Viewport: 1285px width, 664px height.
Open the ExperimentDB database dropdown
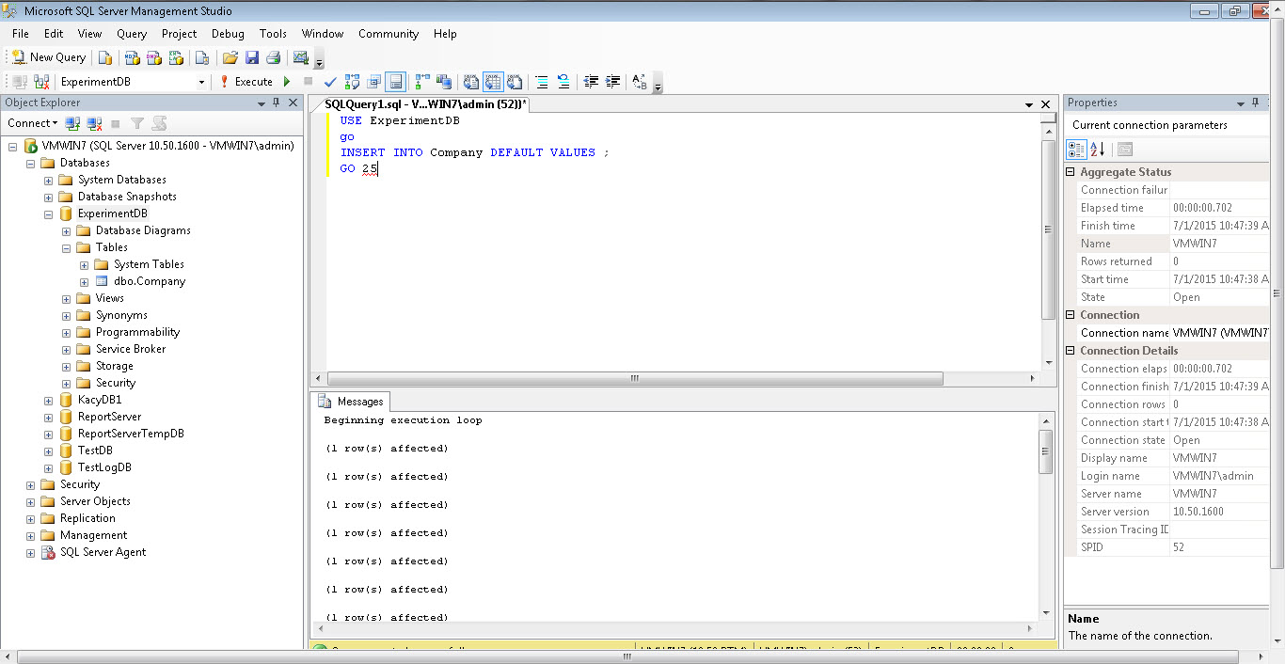(x=201, y=82)
